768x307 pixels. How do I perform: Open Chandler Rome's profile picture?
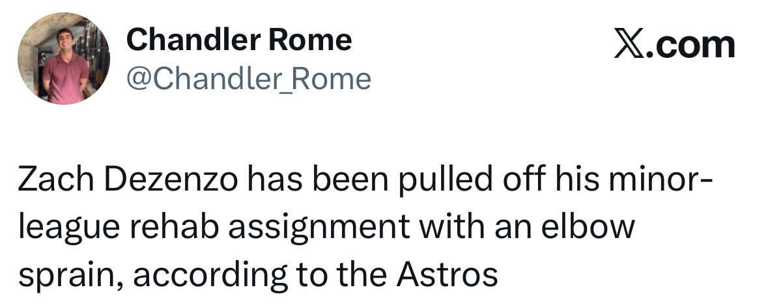click(x=64, y=59)
